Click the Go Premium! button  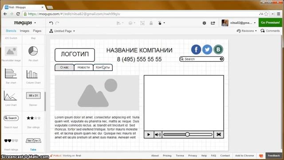[x=270, y=23]
